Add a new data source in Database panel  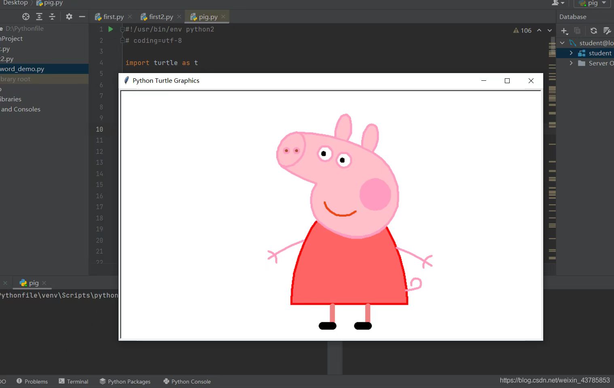coord(565,31)
